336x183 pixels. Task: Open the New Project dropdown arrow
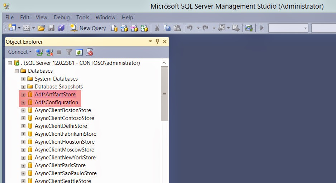click(19, 28)
